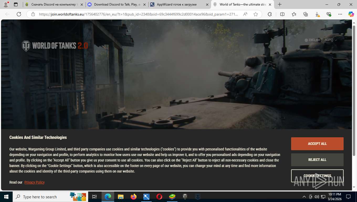Open the clock and date flyout
Screen dimensions: 357x202
334,197
